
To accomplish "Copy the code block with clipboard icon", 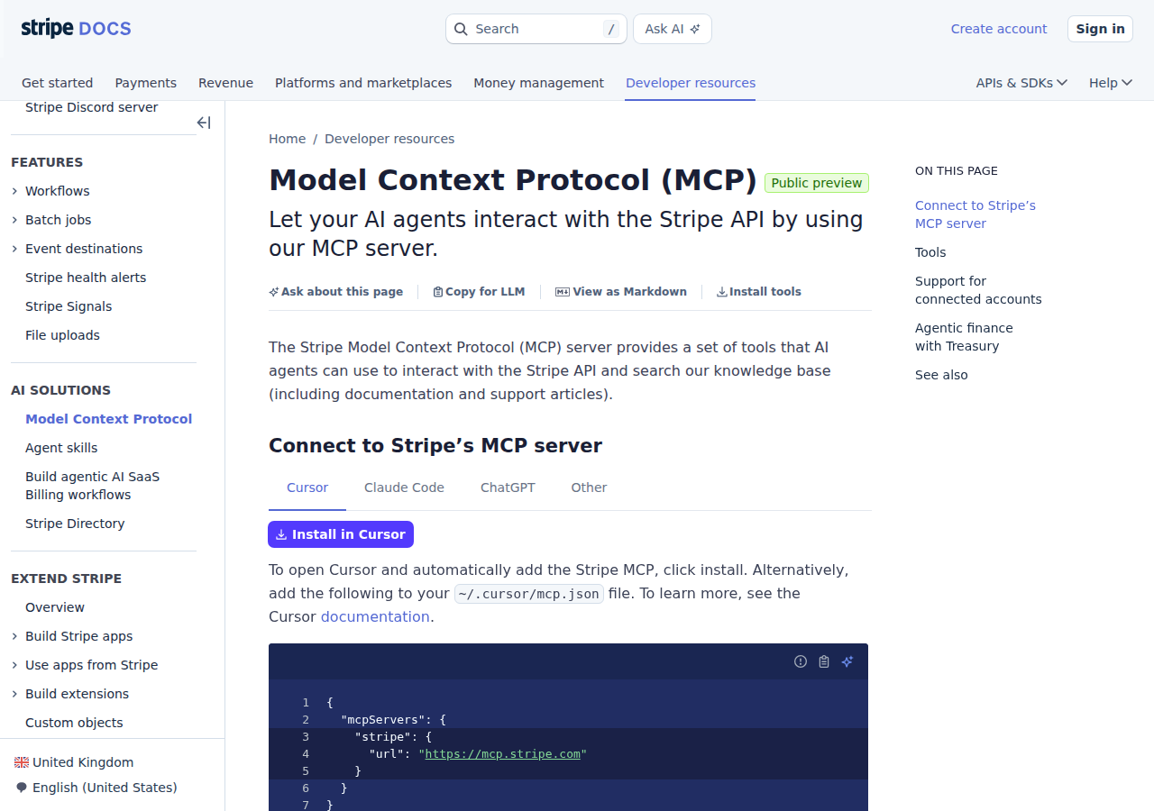I will coord(824,661).
